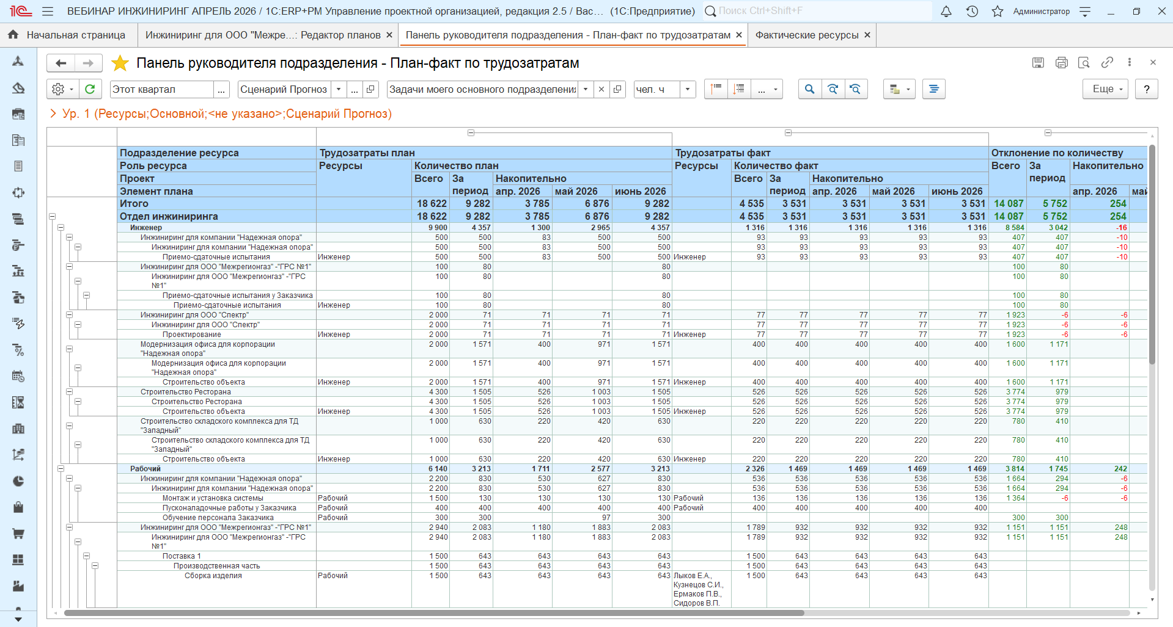Collapse the Рабочий role group
The image size is (1173, 627).
point(61,469)
